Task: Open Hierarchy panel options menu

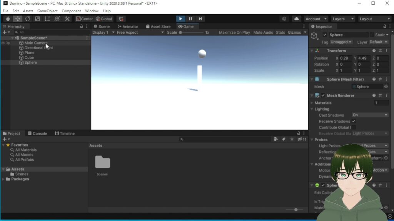Action: click(x=87, y=26)
